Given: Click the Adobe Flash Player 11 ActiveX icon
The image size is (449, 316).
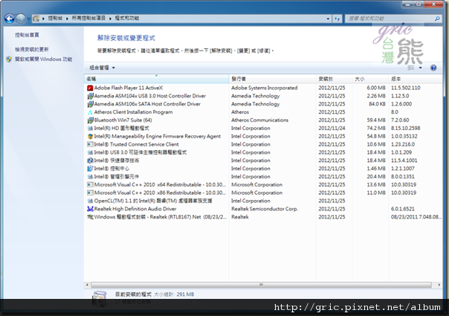Looking at the screenshot, I should coord(90,88).
